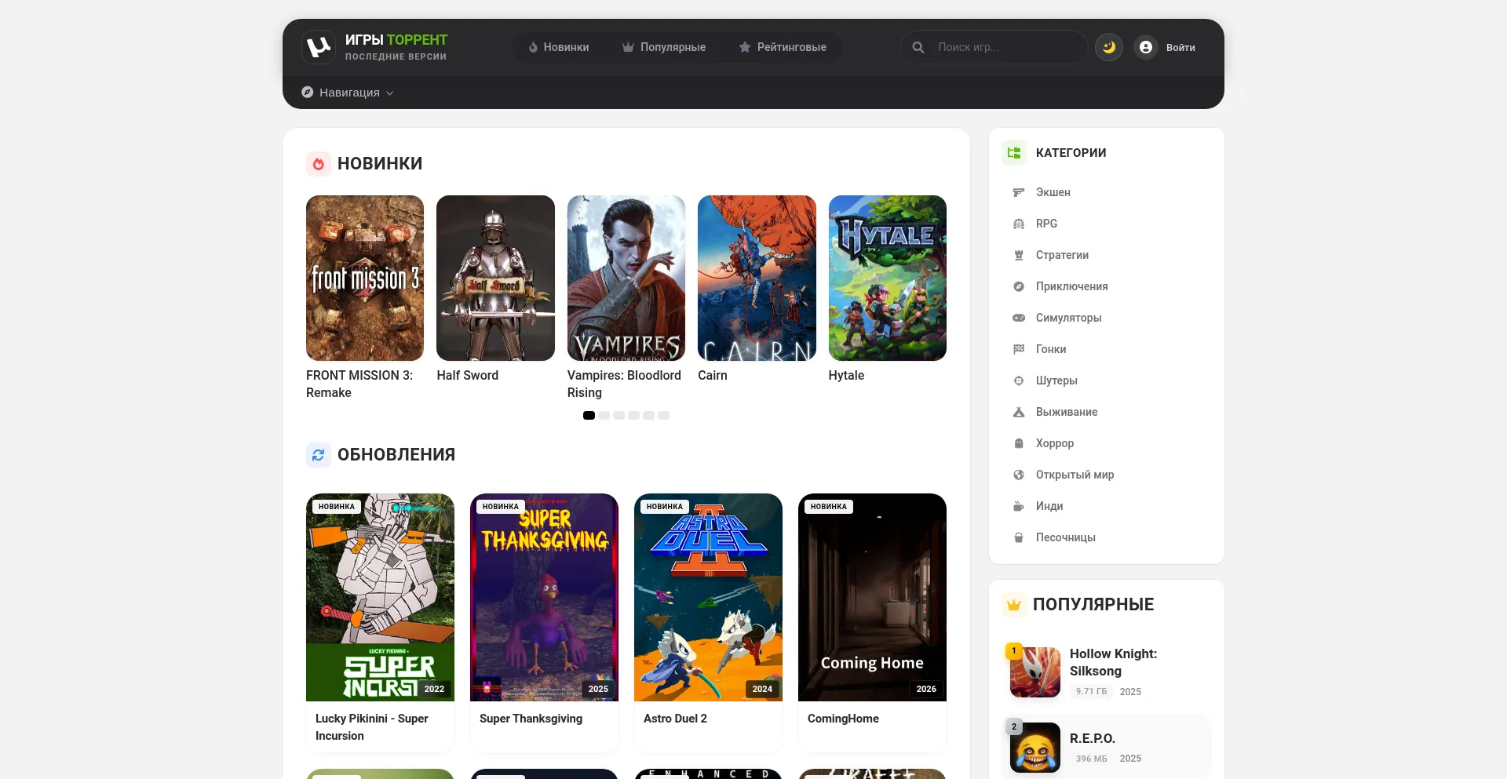Open the Новинки nav tab

pos(559,47)
